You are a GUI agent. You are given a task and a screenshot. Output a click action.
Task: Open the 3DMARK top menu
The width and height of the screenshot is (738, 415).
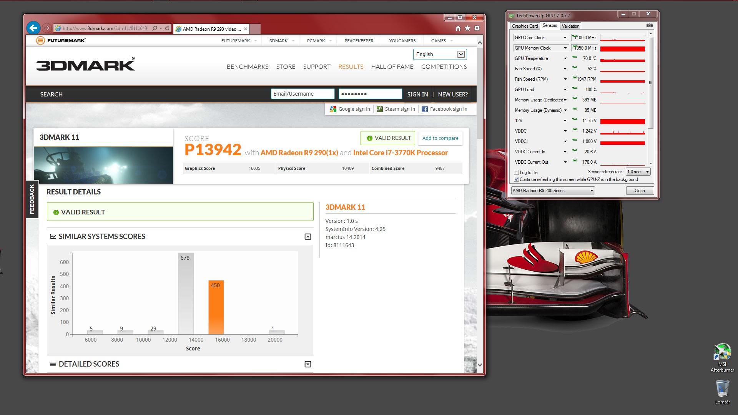[282, 41]
